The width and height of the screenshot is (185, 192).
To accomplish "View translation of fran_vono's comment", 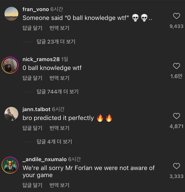I will 59,28.
